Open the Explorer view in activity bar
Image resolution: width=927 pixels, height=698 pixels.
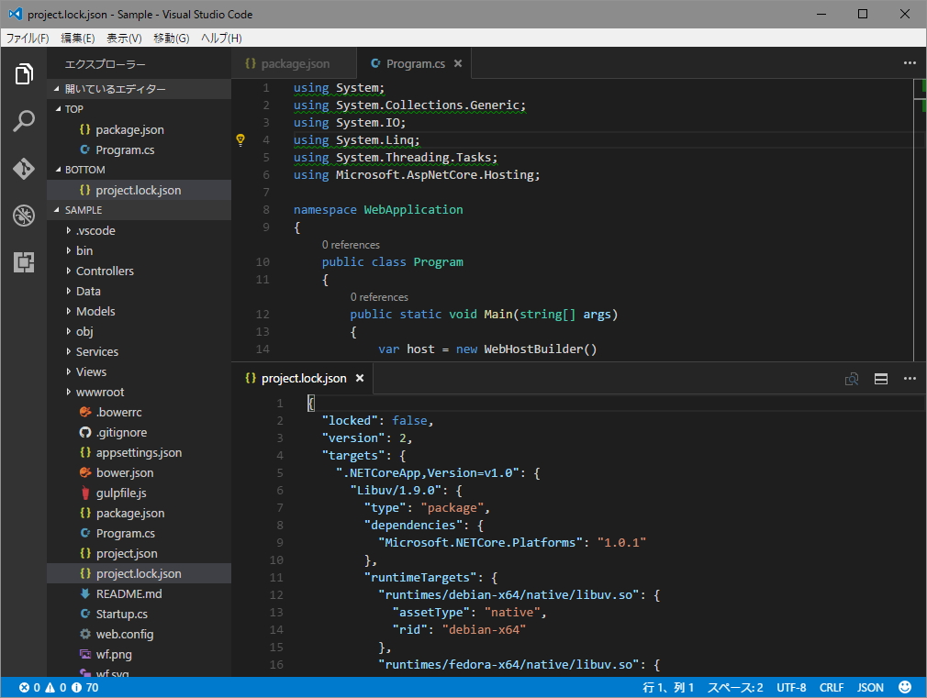click(24, 74)
